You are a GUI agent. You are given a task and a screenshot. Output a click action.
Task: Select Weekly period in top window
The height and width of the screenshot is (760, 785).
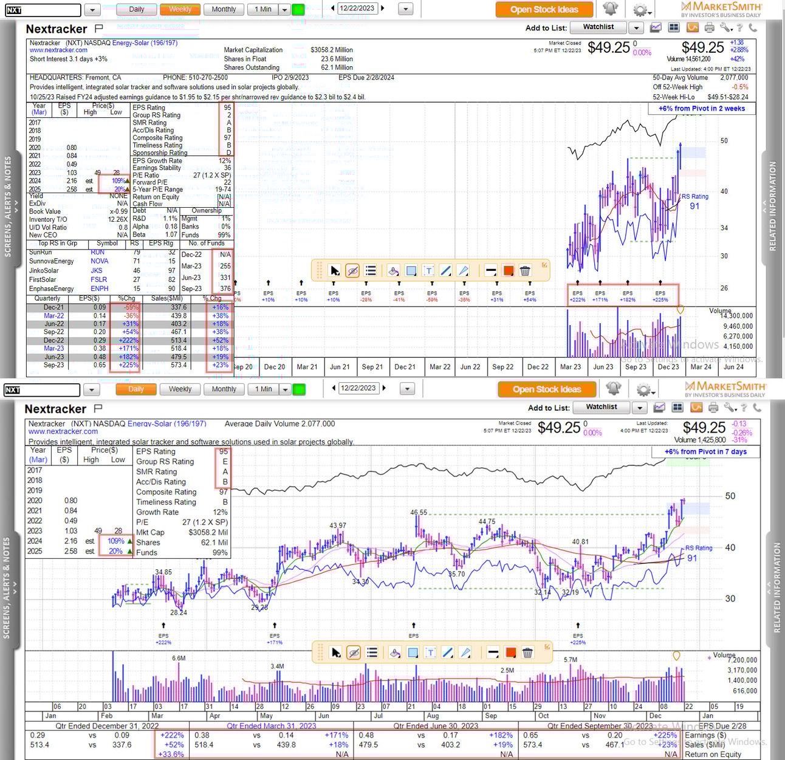tap(180, 9)
